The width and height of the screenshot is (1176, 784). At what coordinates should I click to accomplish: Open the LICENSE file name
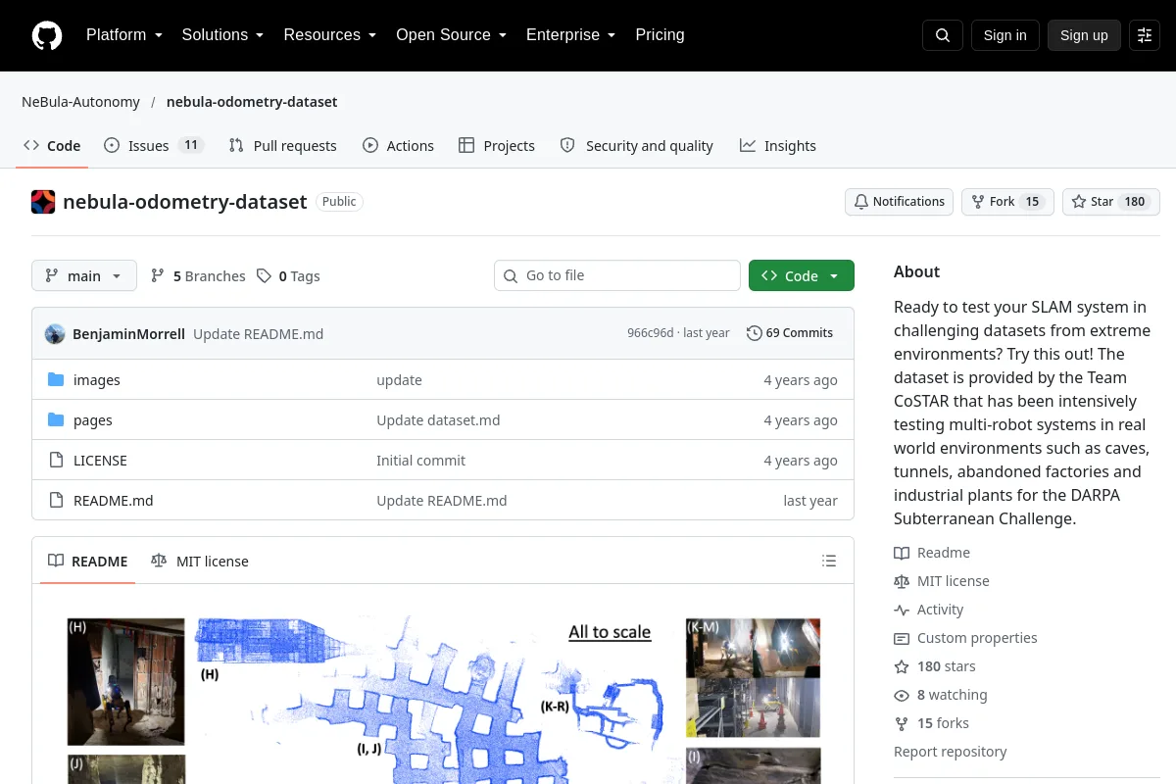pyautogui.click(x=100, y=461)
